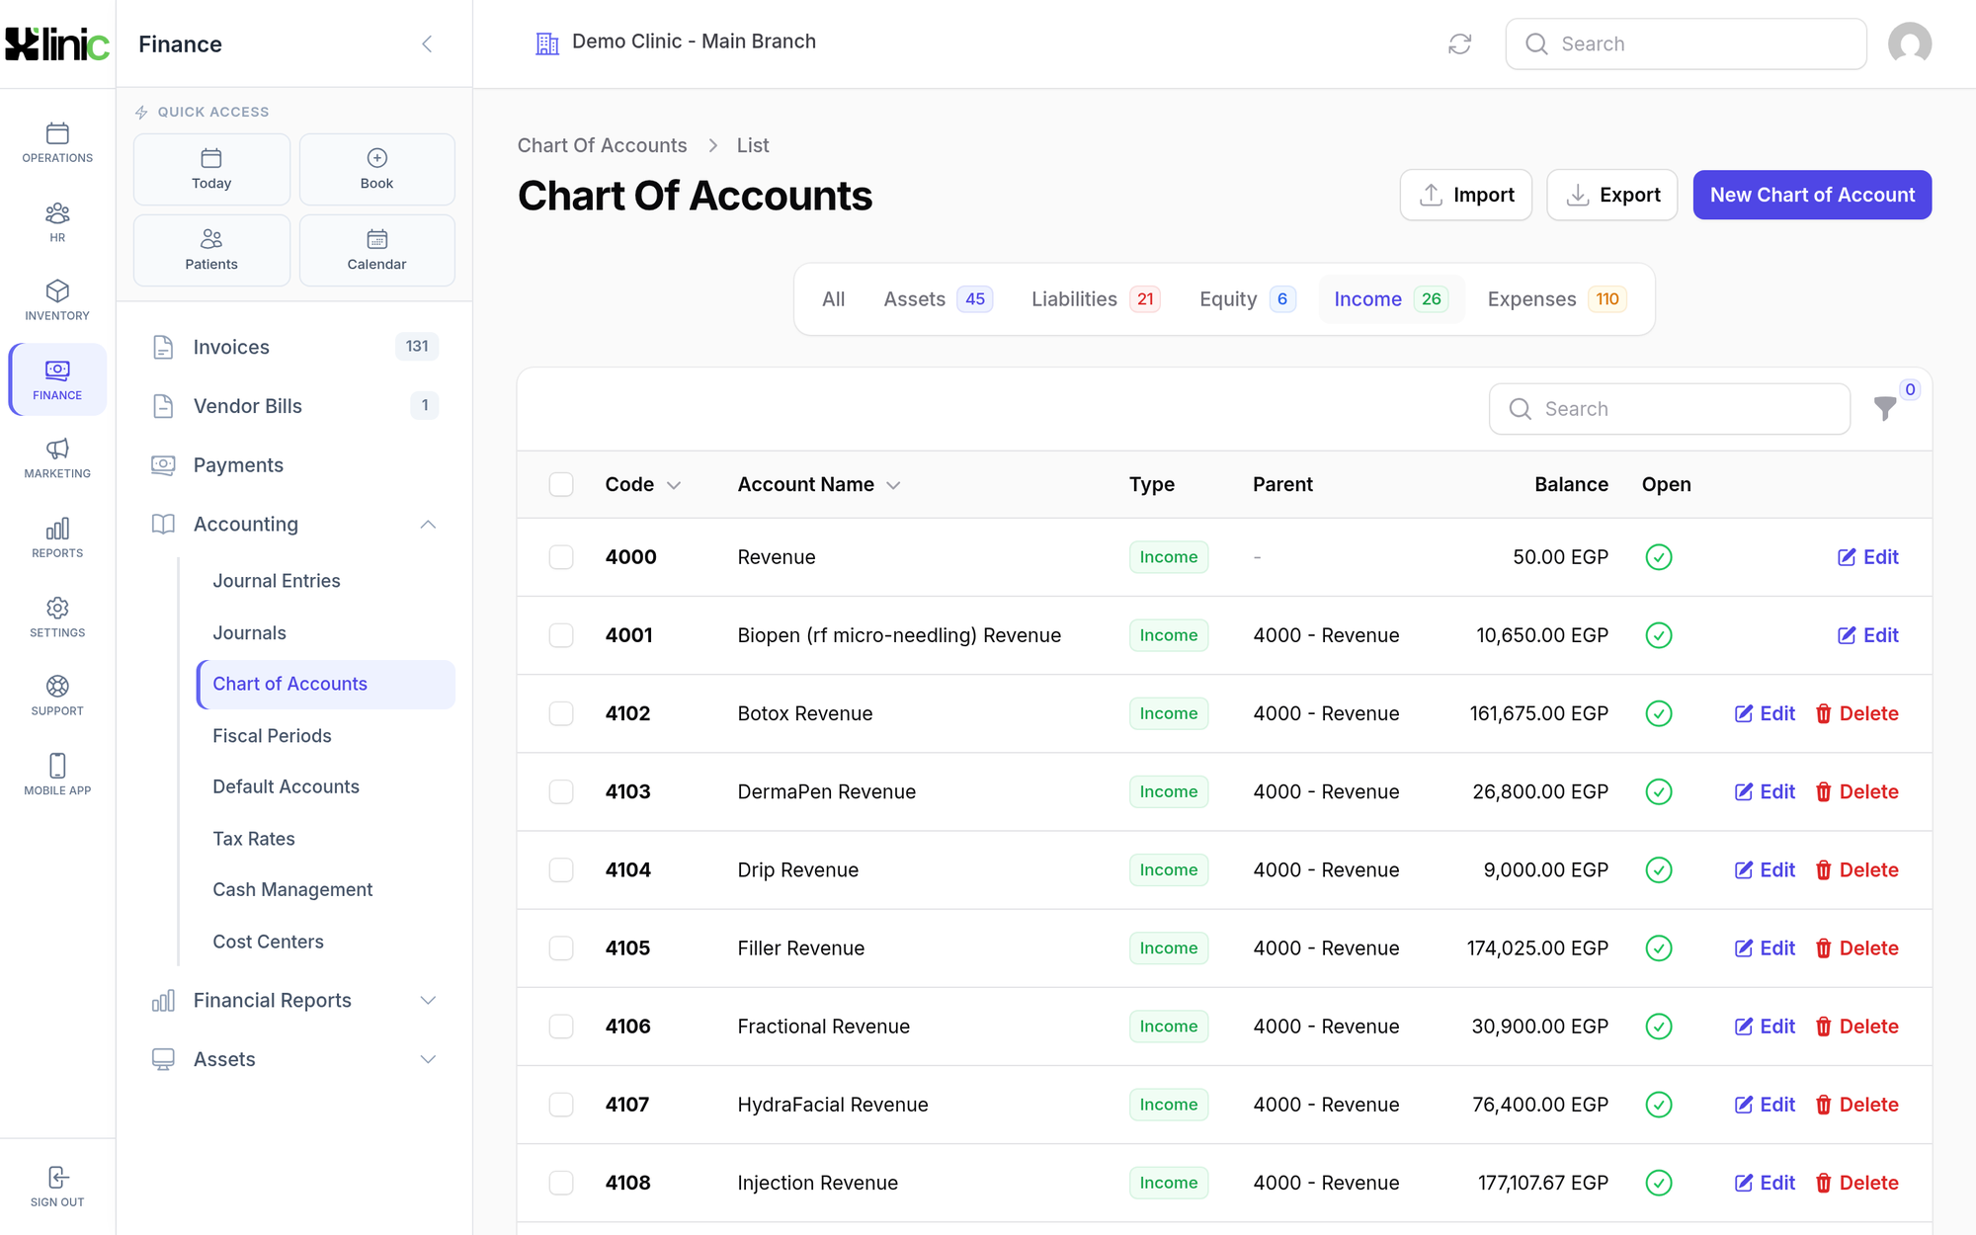Open the Operations module icon

(x=57, y=142)
